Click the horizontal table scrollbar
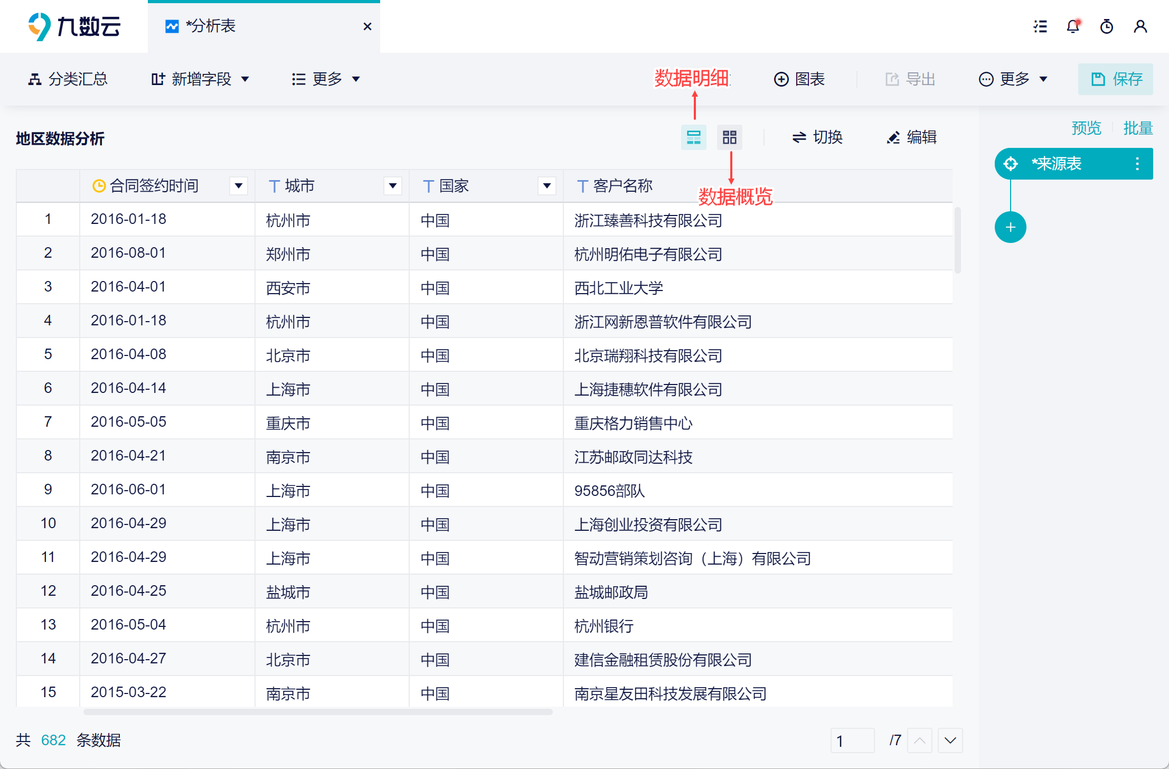Screen dimensions: 1169x769 point(318,712)
